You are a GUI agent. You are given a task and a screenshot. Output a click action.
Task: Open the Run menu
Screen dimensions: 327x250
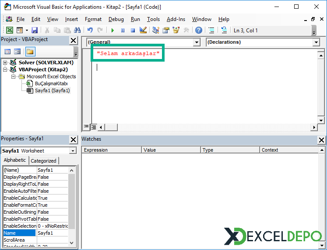[x=135, y=19]
